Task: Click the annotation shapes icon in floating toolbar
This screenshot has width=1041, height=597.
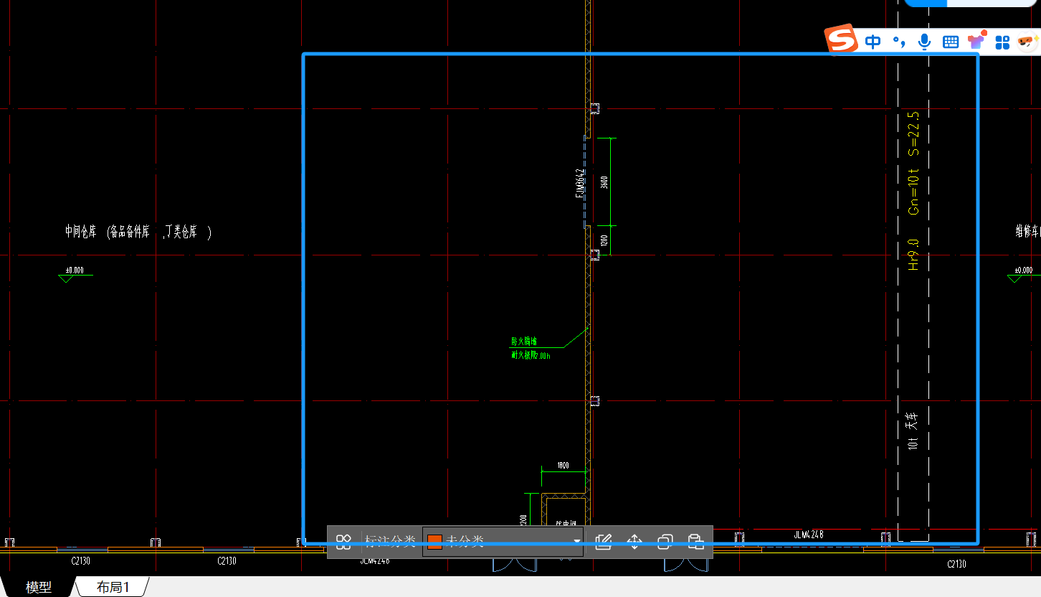Action: [343, 541]
